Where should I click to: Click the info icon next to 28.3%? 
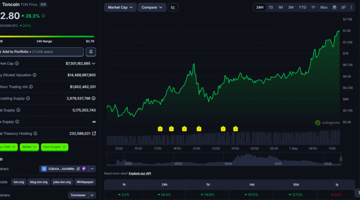click(x=43, y=16)
